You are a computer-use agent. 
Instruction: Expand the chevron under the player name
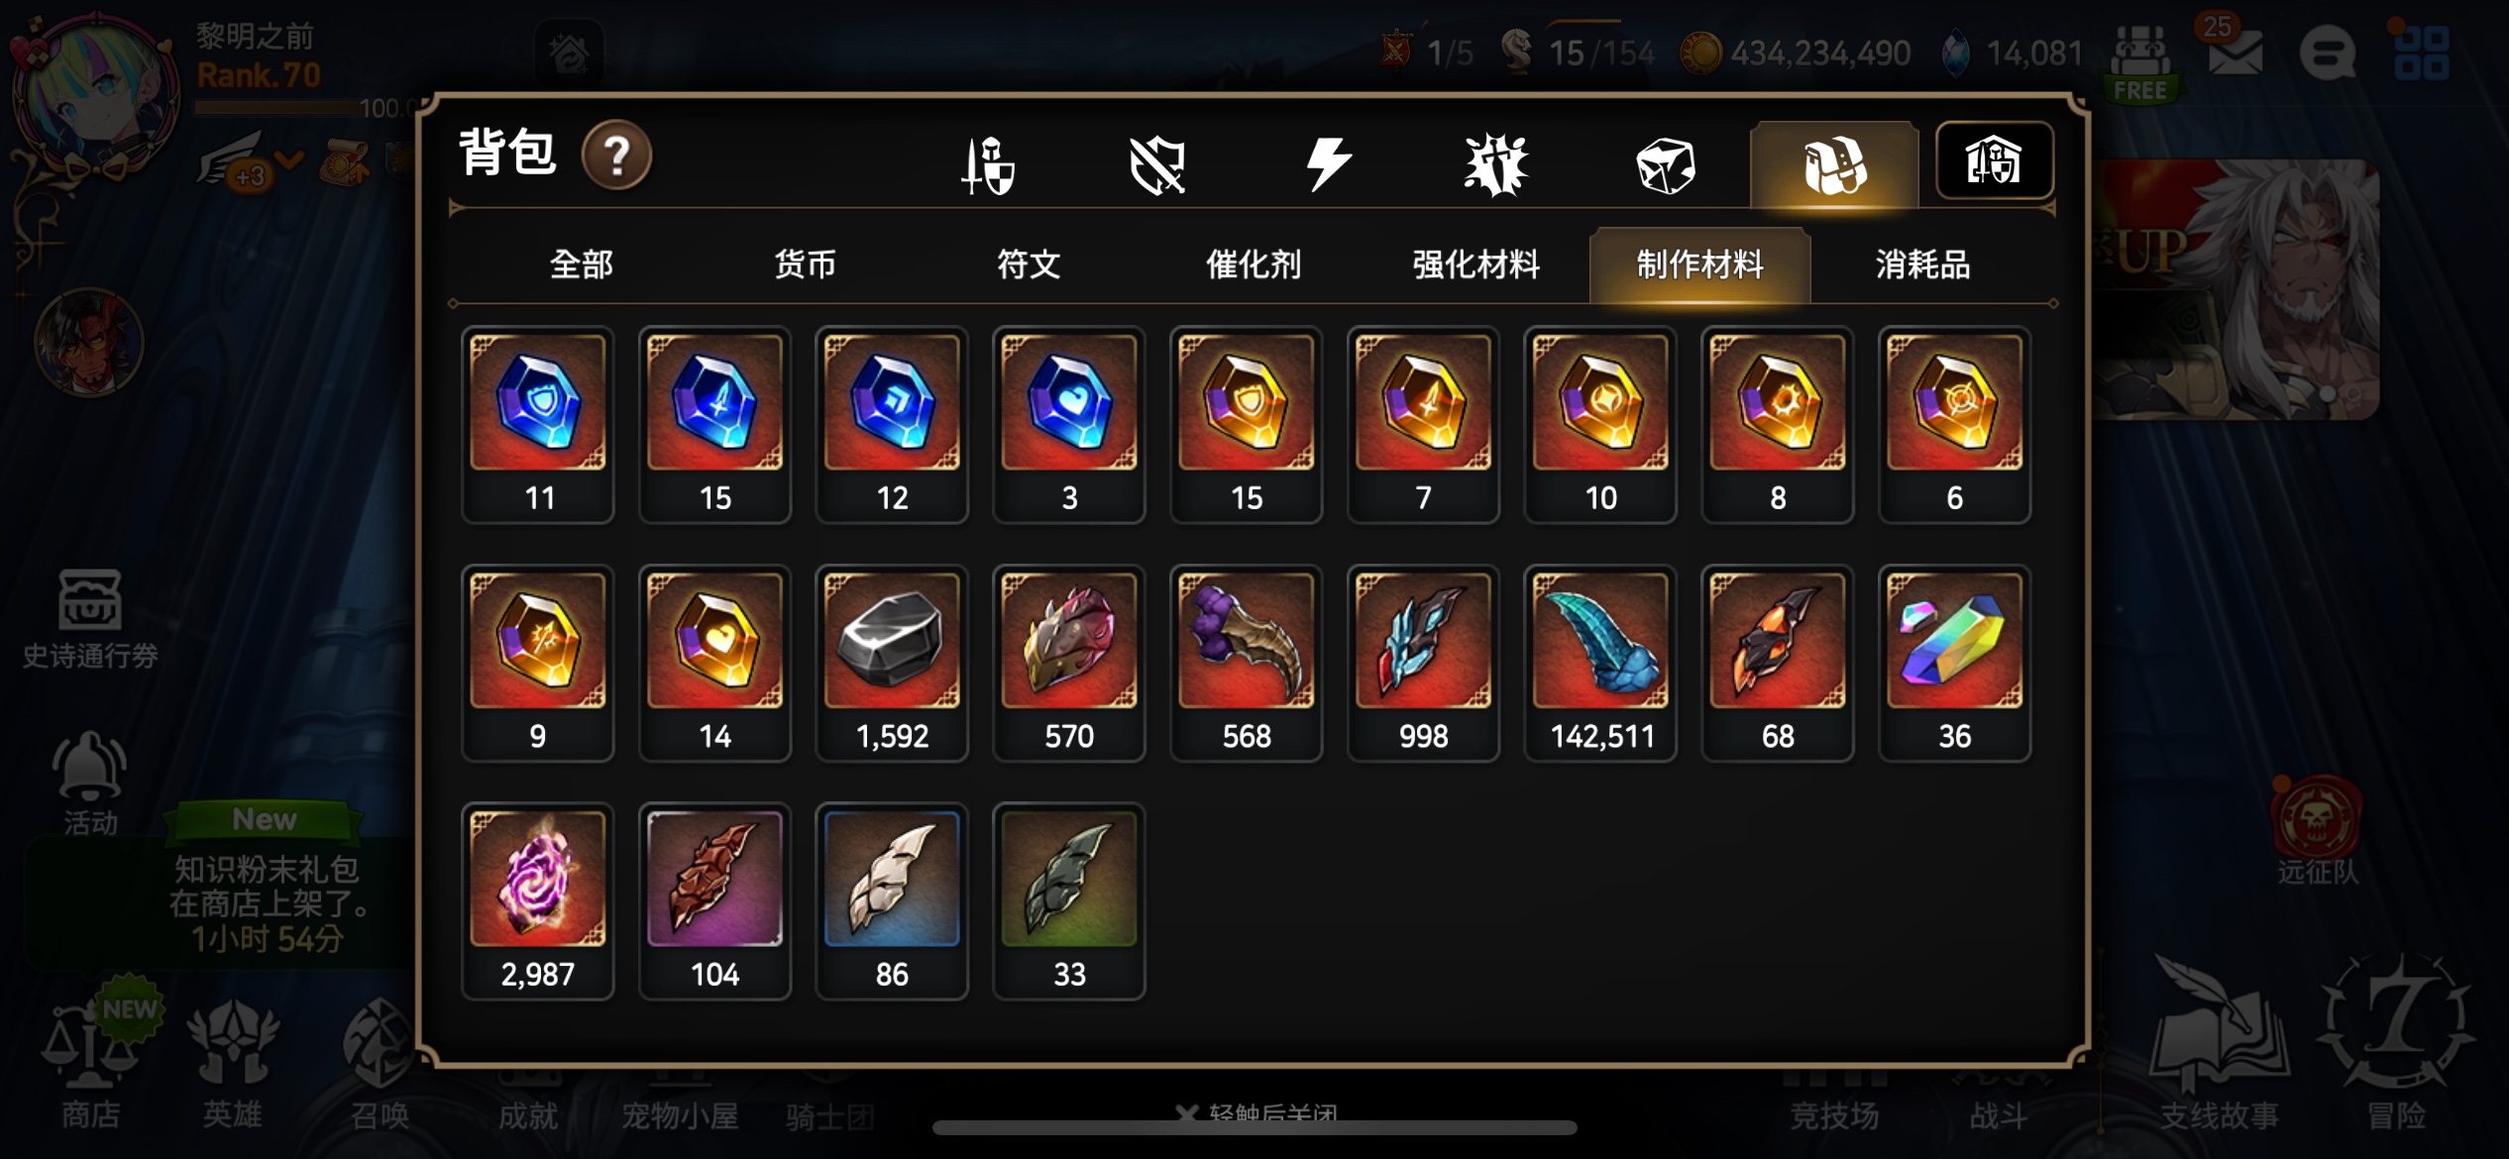289,160
